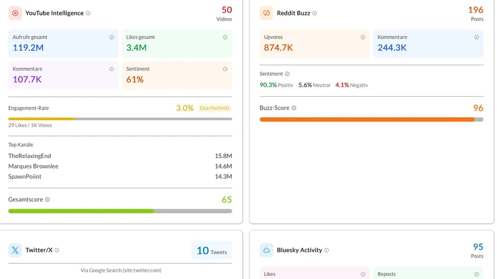Click 4.1% Negativ sentiment value
This screenshot has width=497, height=279.
tap(352, 85)
